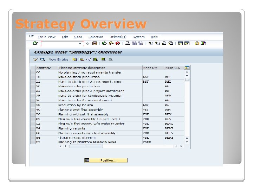Open the Help menu
This screenshot has height=190, width=253.
point(154,37)
